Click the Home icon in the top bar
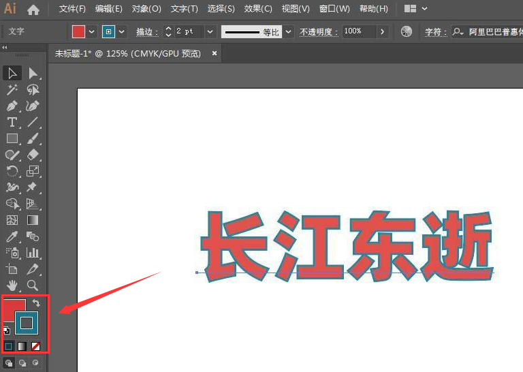Screen dimensions: 523x372 (x=33, y=10)
